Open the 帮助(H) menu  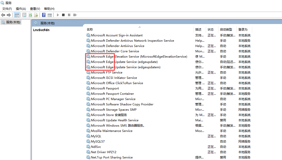pyautogui.click(x=49, y=9)
